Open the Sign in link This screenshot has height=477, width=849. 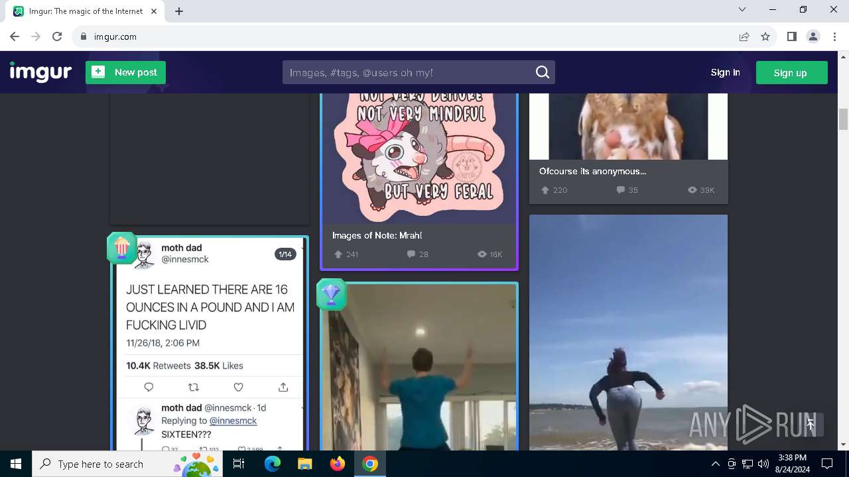[x=725, y=72]
